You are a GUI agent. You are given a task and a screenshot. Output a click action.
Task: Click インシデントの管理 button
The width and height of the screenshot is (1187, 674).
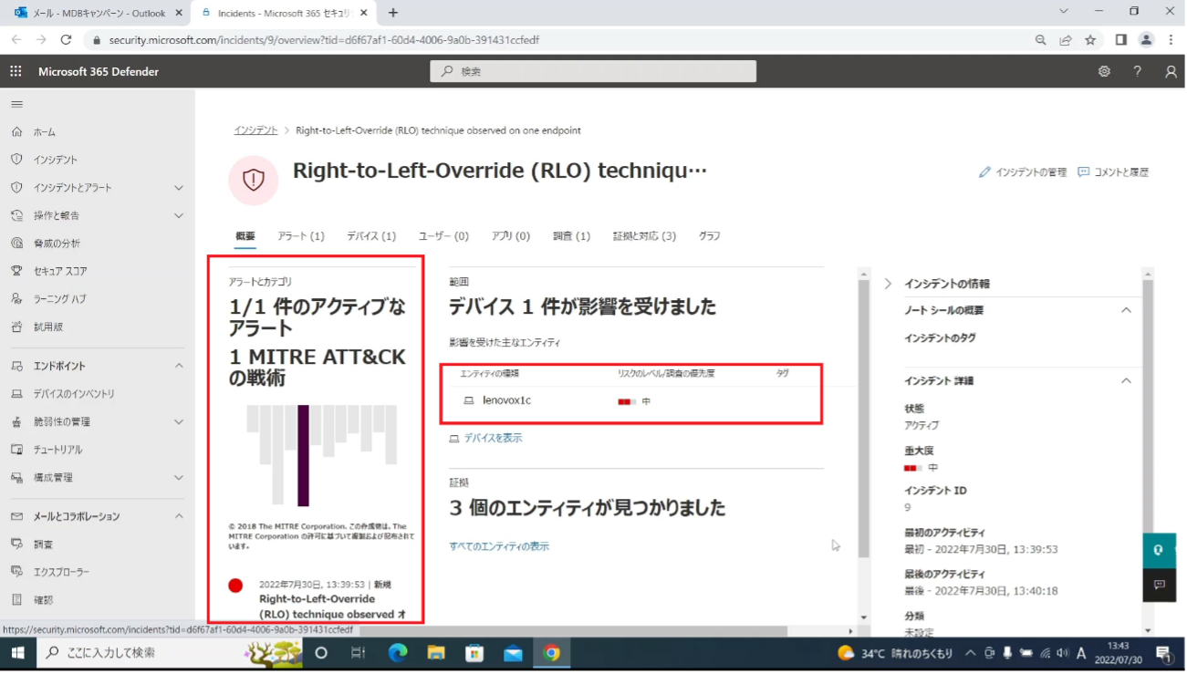(1022, 172)
